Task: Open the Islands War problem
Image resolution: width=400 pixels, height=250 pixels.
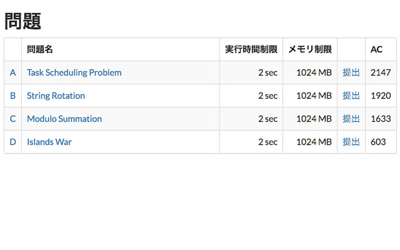Action: [x=49, y=142]
